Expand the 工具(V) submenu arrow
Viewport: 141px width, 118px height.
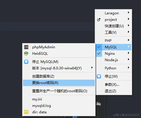click(x=129, y=32)
